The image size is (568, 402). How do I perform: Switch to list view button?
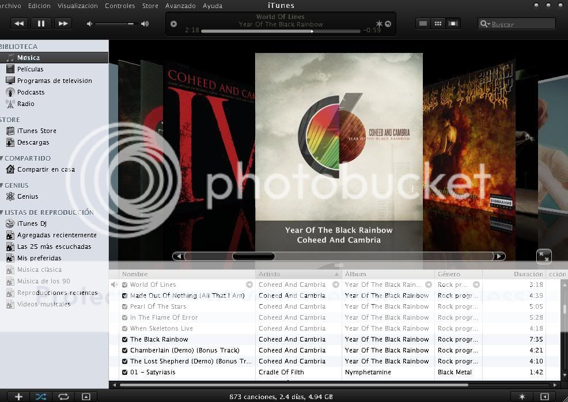coord(423,24)
